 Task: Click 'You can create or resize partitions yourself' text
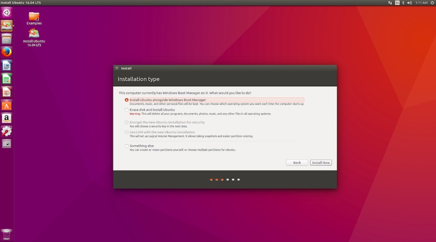tap(183, 150)
